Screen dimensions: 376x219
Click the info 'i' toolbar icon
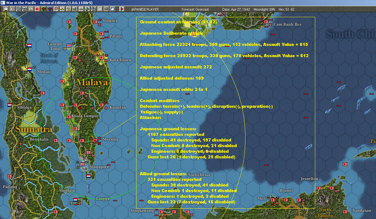(31, 9)
